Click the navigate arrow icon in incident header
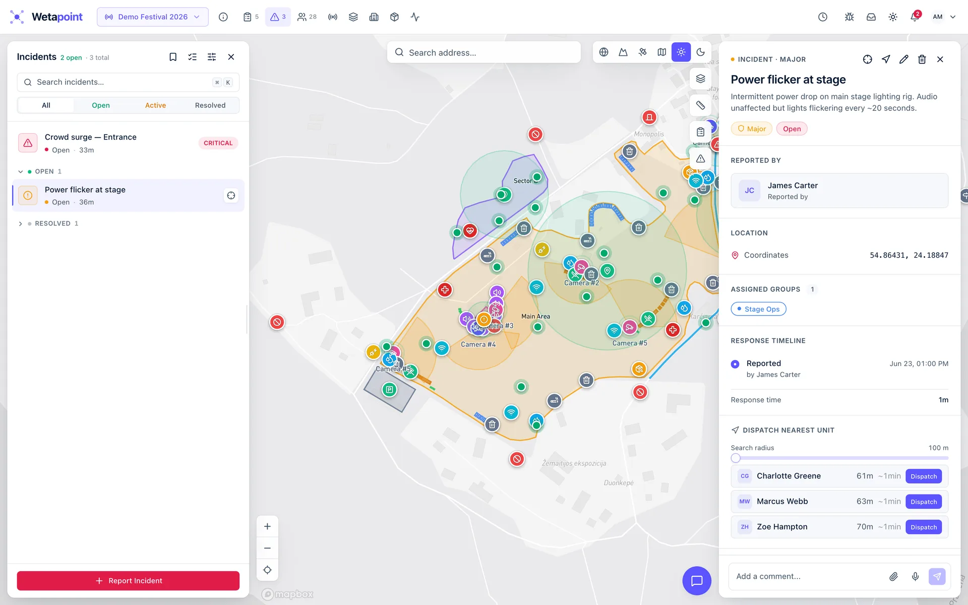 pyautogui.click(x=886, y=59)
